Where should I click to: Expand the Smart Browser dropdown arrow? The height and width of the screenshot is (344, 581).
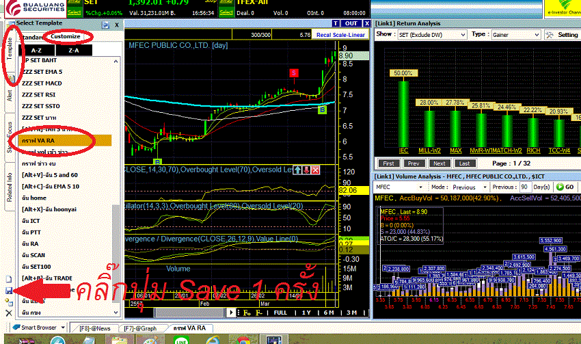pos(63,328)
